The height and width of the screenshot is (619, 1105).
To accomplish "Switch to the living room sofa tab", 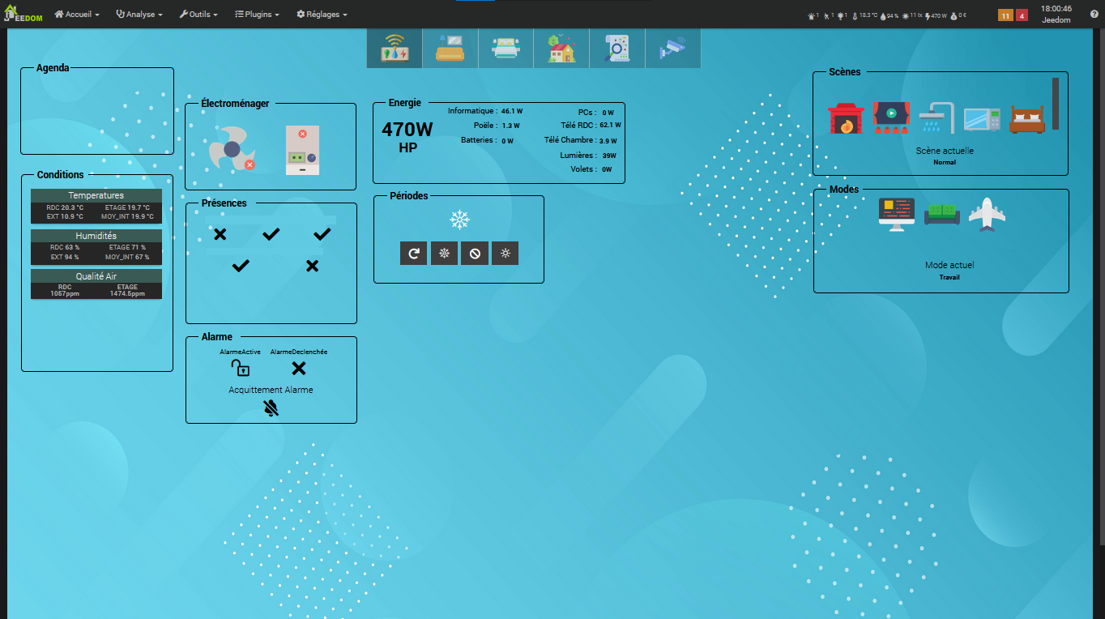I will coord(450,49).
